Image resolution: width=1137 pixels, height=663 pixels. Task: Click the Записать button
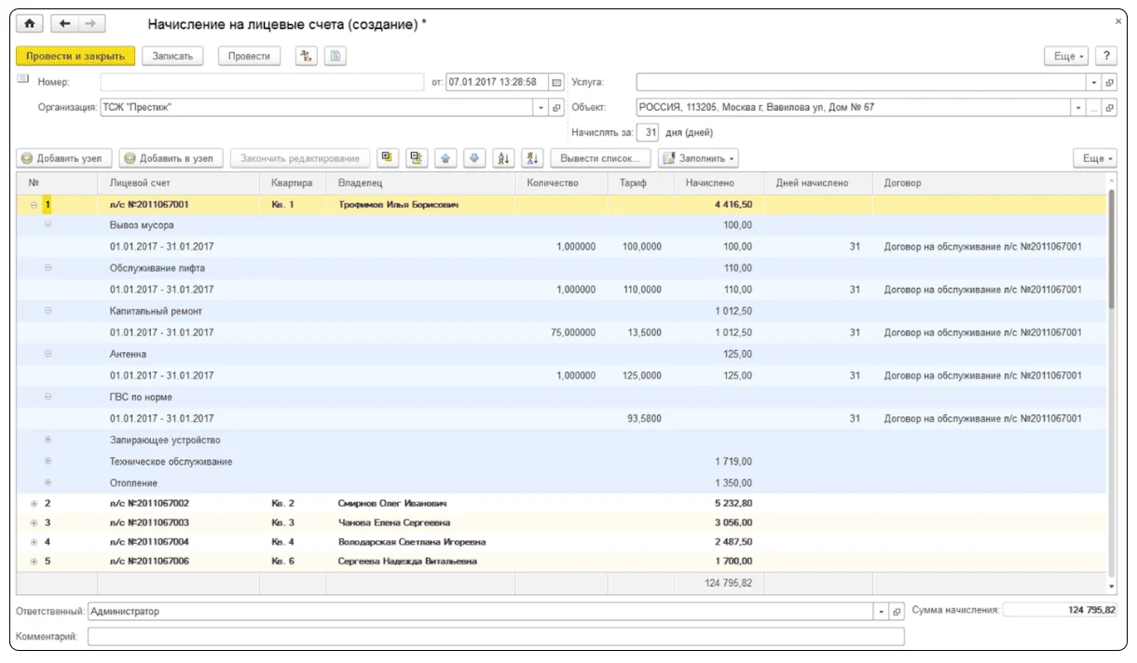pyautogui.click(x=173, y=56)
